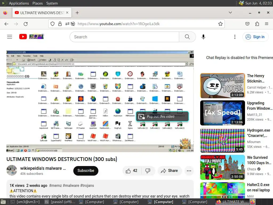
Task: Open the Places menu
Action: click(37, 3)
